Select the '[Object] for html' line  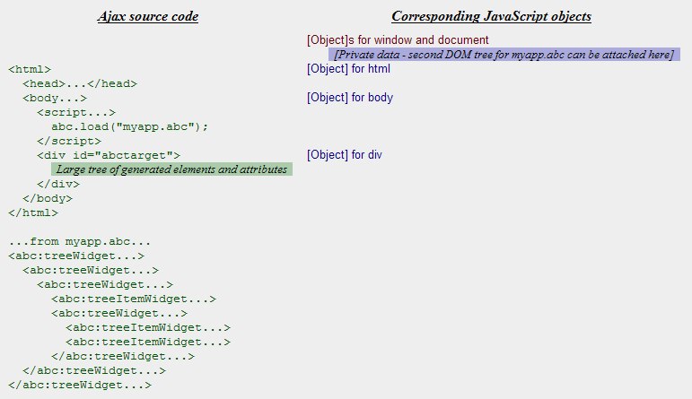[x=348, y=69]
